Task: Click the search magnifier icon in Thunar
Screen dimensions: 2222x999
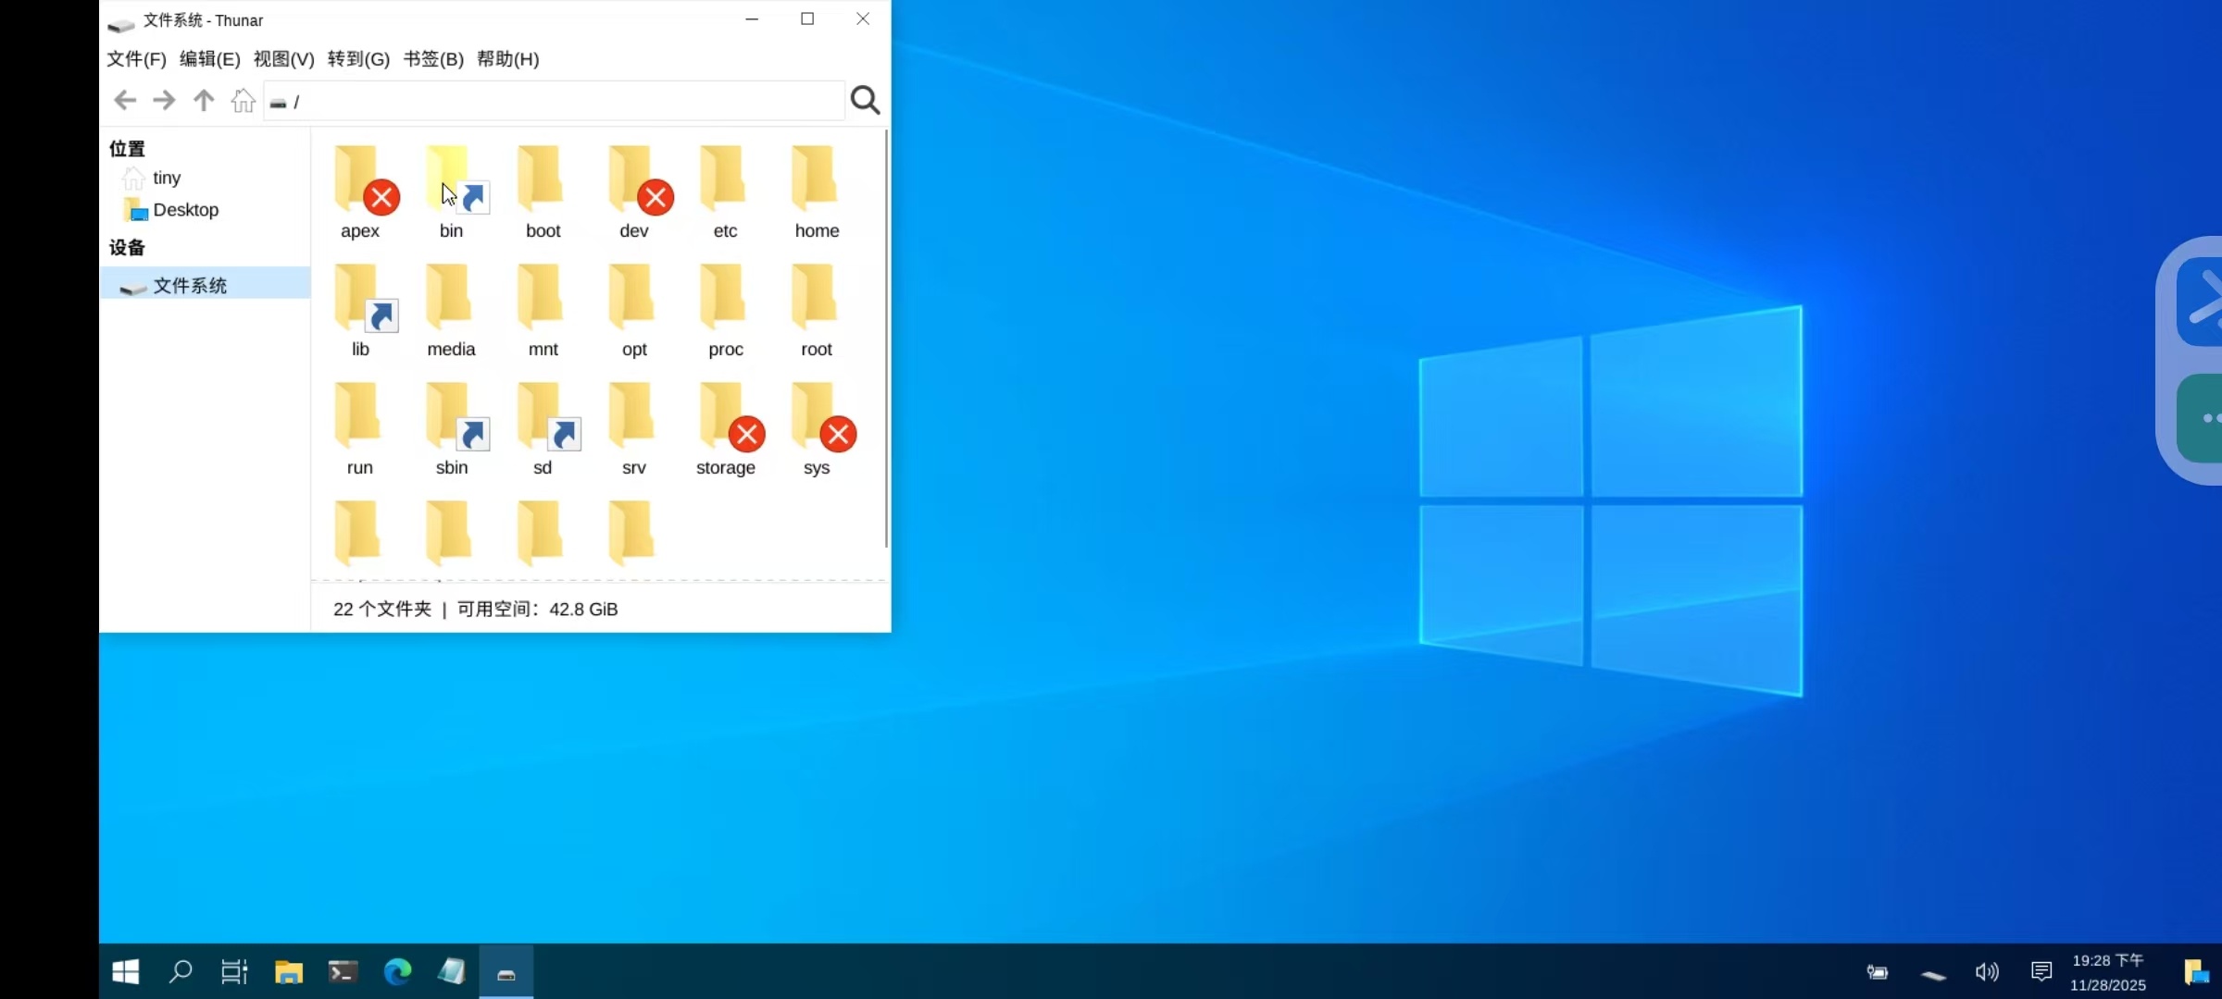Action: (x=865, y=100)
